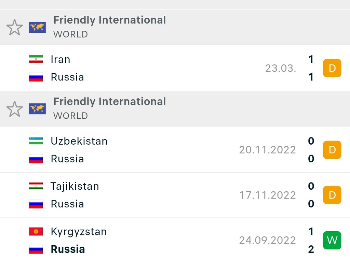This screenshot has height=262, width=350.
Task: Open the first Friendly International league title
Action: (110, 20)
